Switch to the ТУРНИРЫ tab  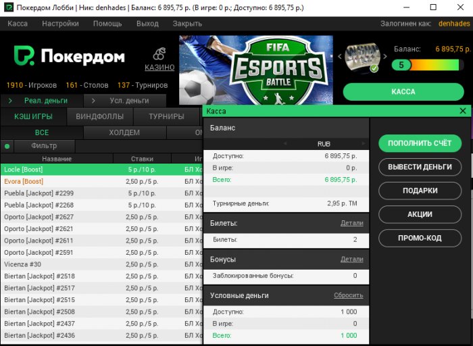[x=166, y=116]
